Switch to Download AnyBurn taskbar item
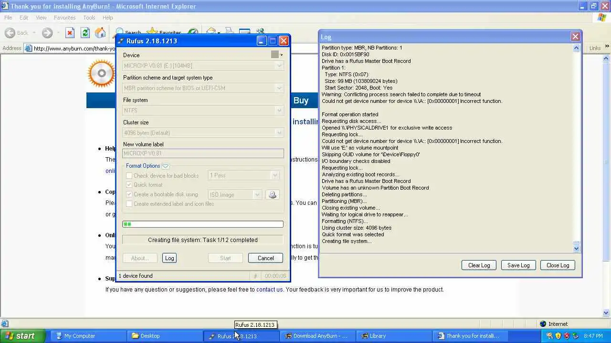This screenshot has width=611, height=343. [317, 336]
